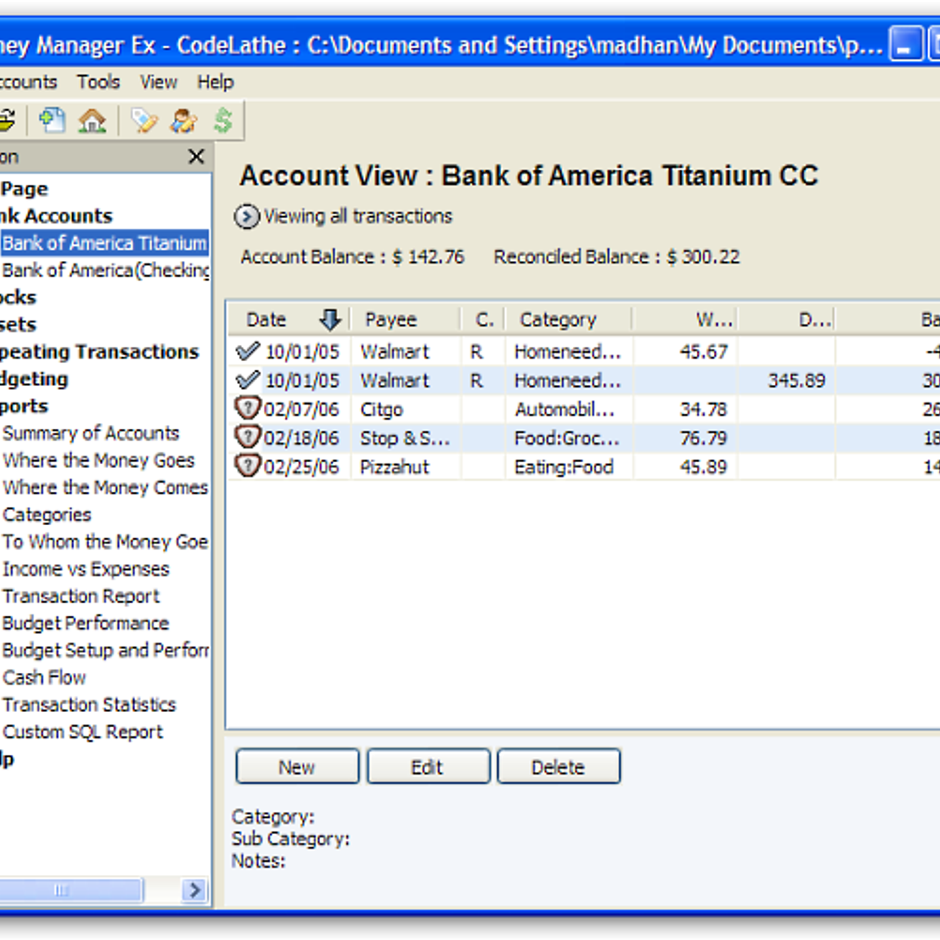This screenshot has height=940, width=940.
Task: Open Transaction Statistics report
Action: 89,704
